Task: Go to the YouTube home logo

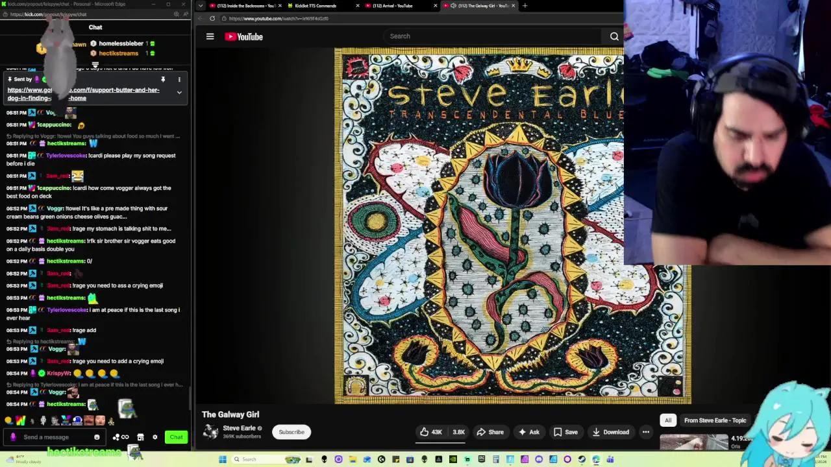Action: (243, 37)
